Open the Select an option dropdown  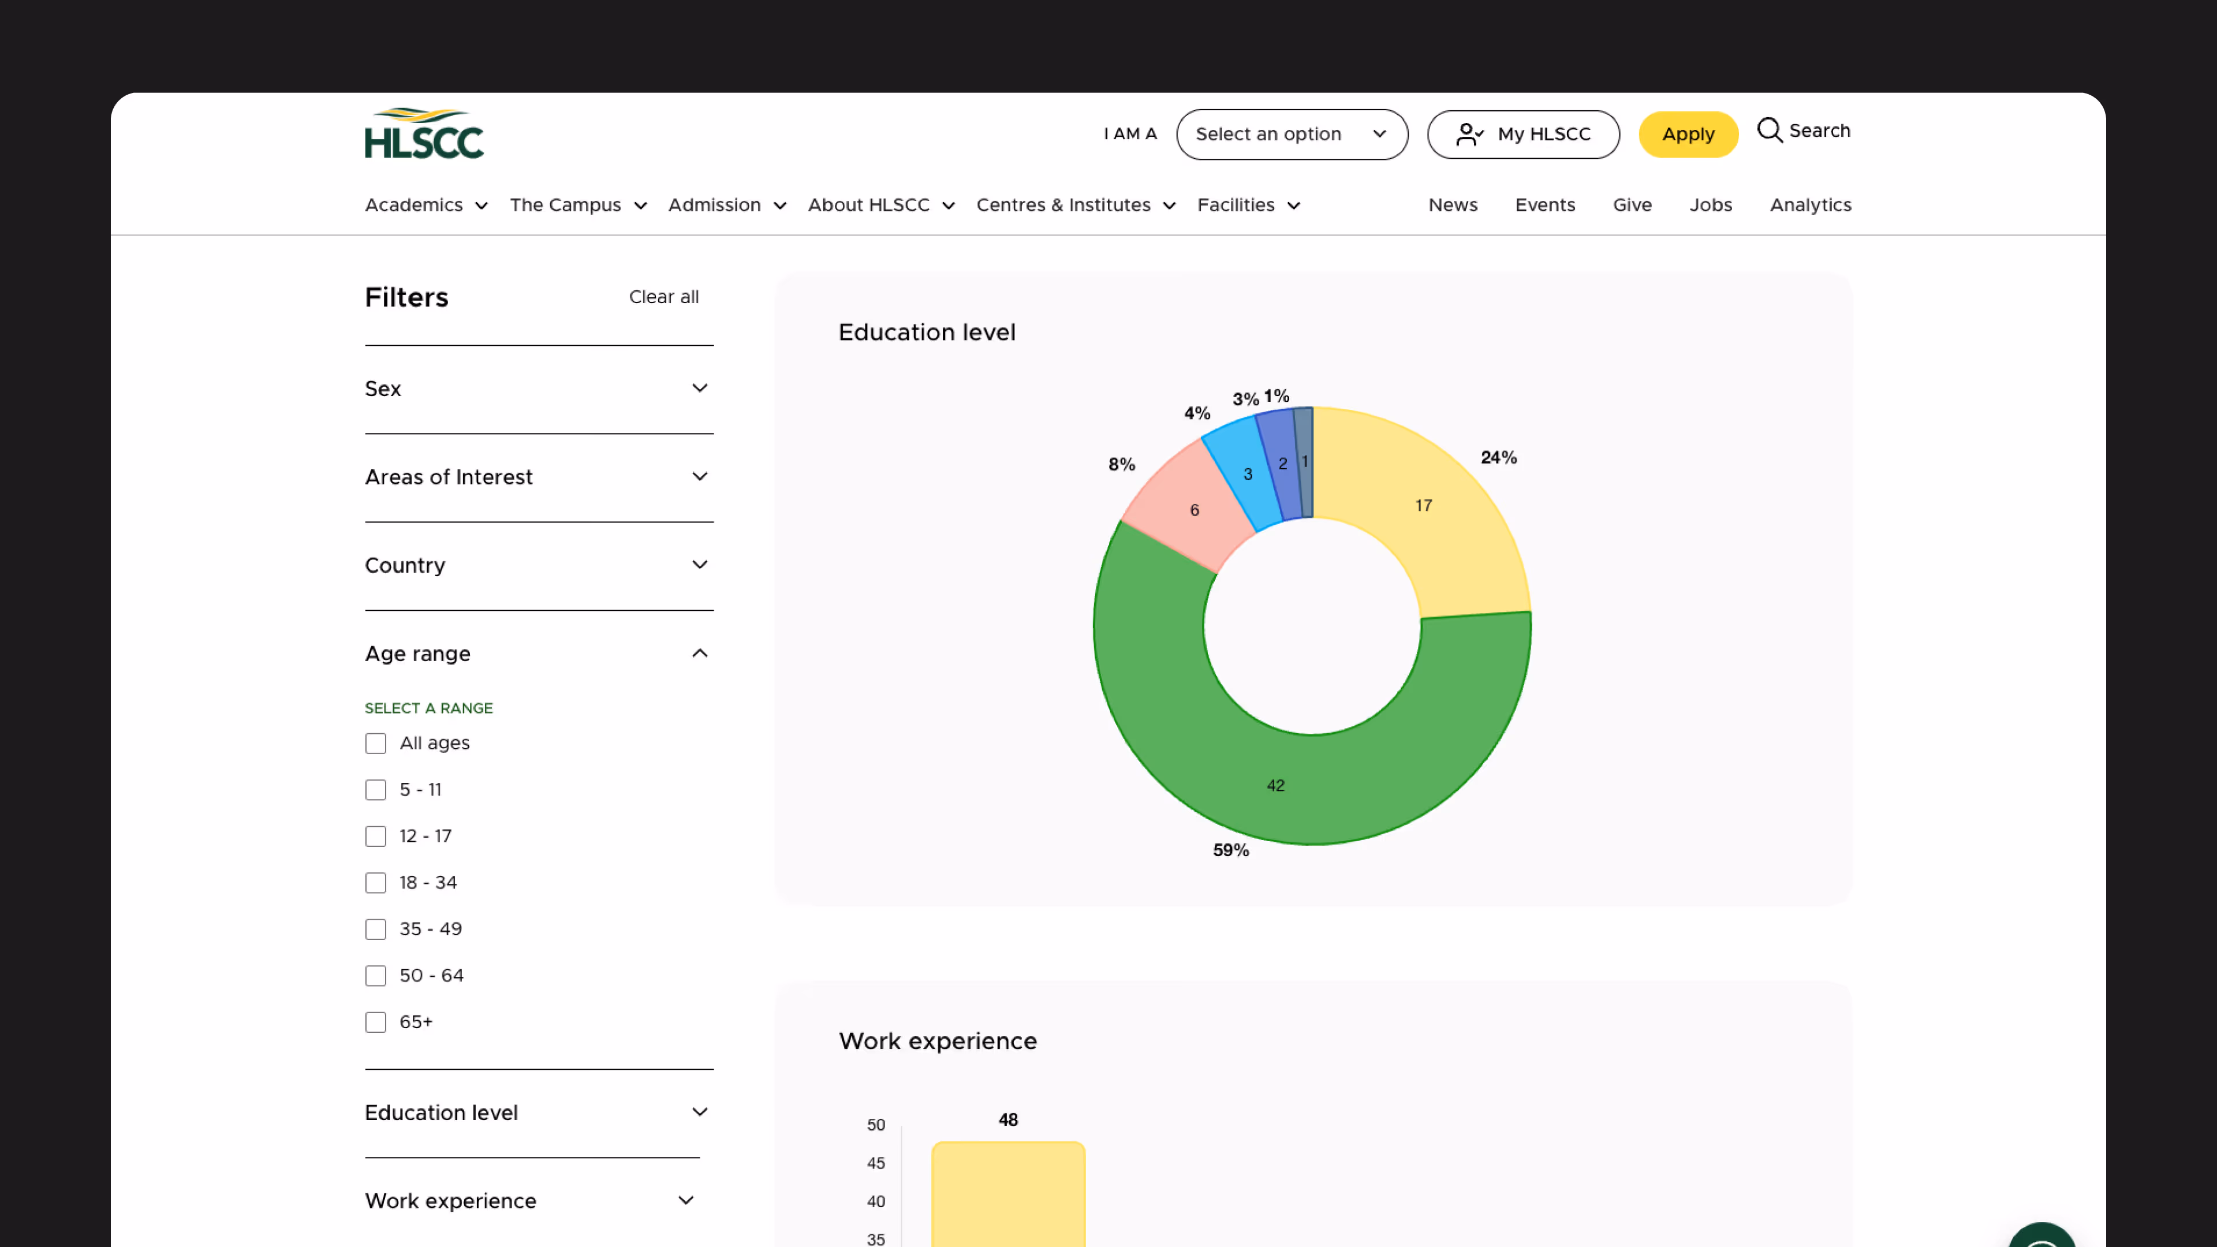coord(1291,135)
